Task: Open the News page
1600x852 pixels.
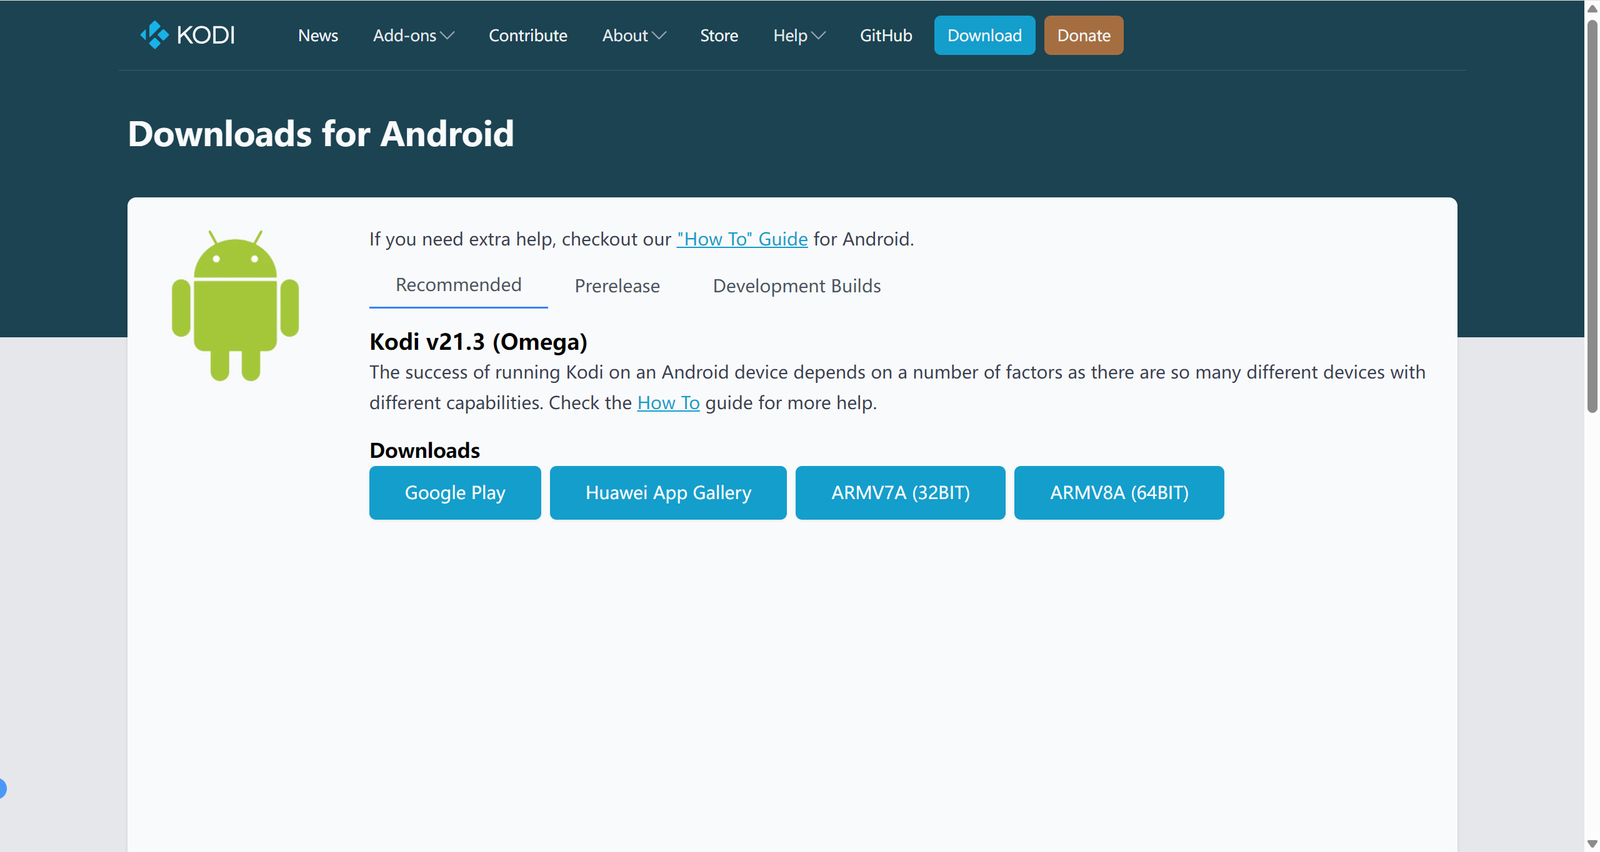Action: click(x=318, y=36)
